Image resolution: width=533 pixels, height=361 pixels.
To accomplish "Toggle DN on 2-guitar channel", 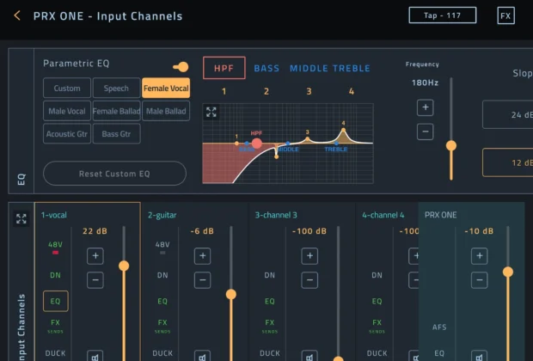I will point(162,275).
